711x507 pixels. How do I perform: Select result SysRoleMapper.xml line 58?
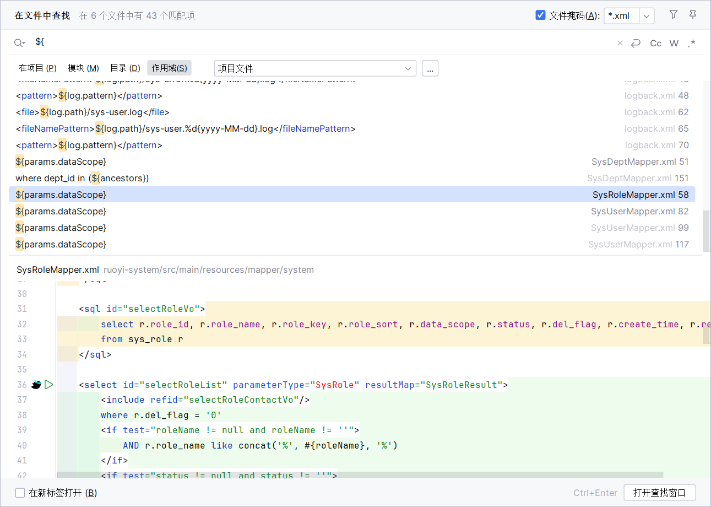[x=352, y=195]
